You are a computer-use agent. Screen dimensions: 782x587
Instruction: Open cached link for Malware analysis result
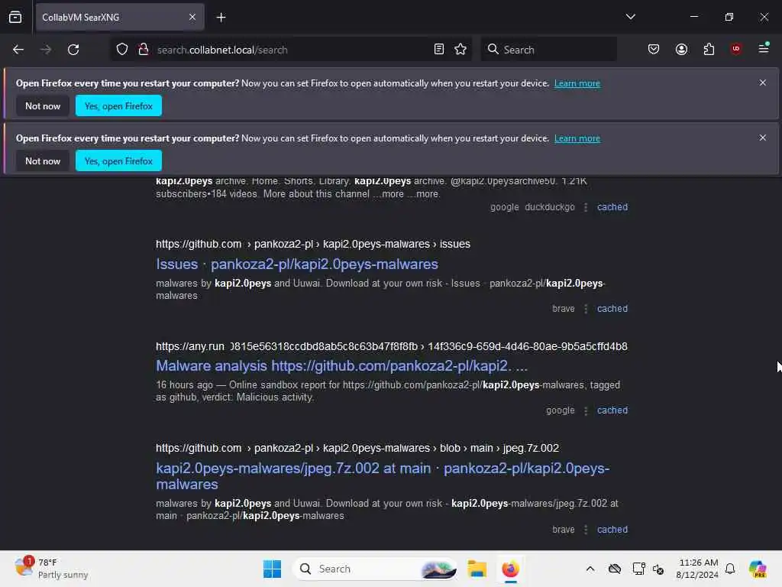612,410
